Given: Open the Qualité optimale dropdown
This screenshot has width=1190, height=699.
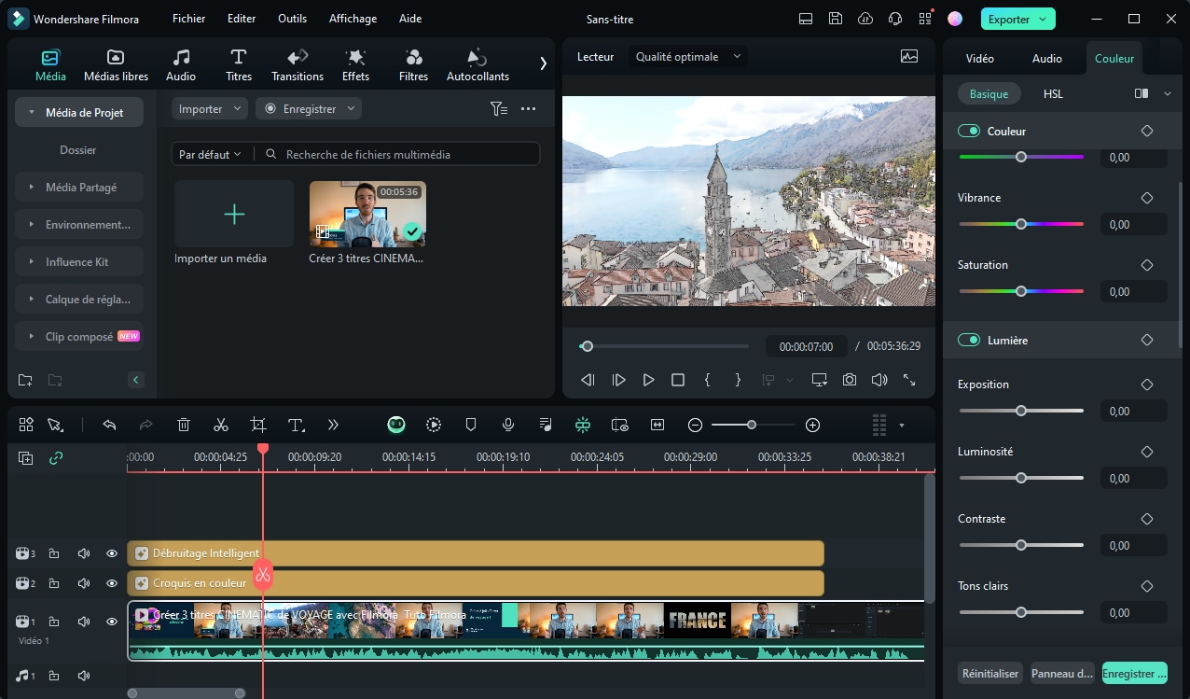Looking at the screenshot, I should point(689,56).
